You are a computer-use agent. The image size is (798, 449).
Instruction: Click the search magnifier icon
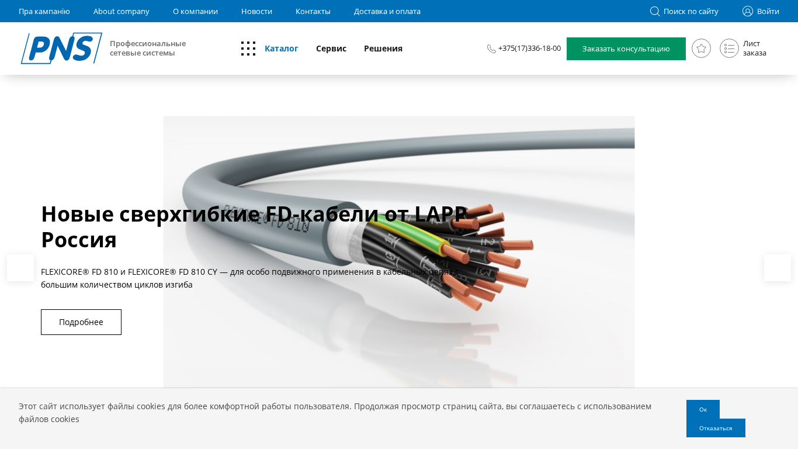click(655, 11)
